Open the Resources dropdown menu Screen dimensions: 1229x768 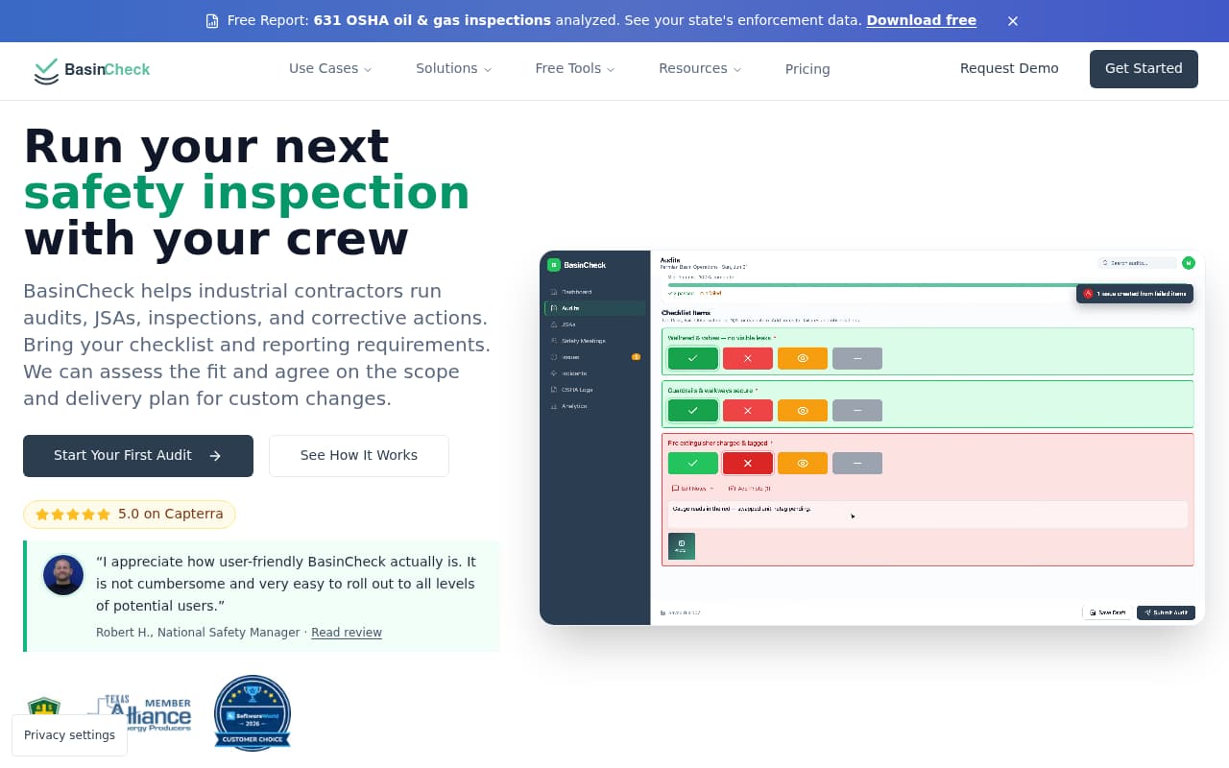click(x=700, y=69)
